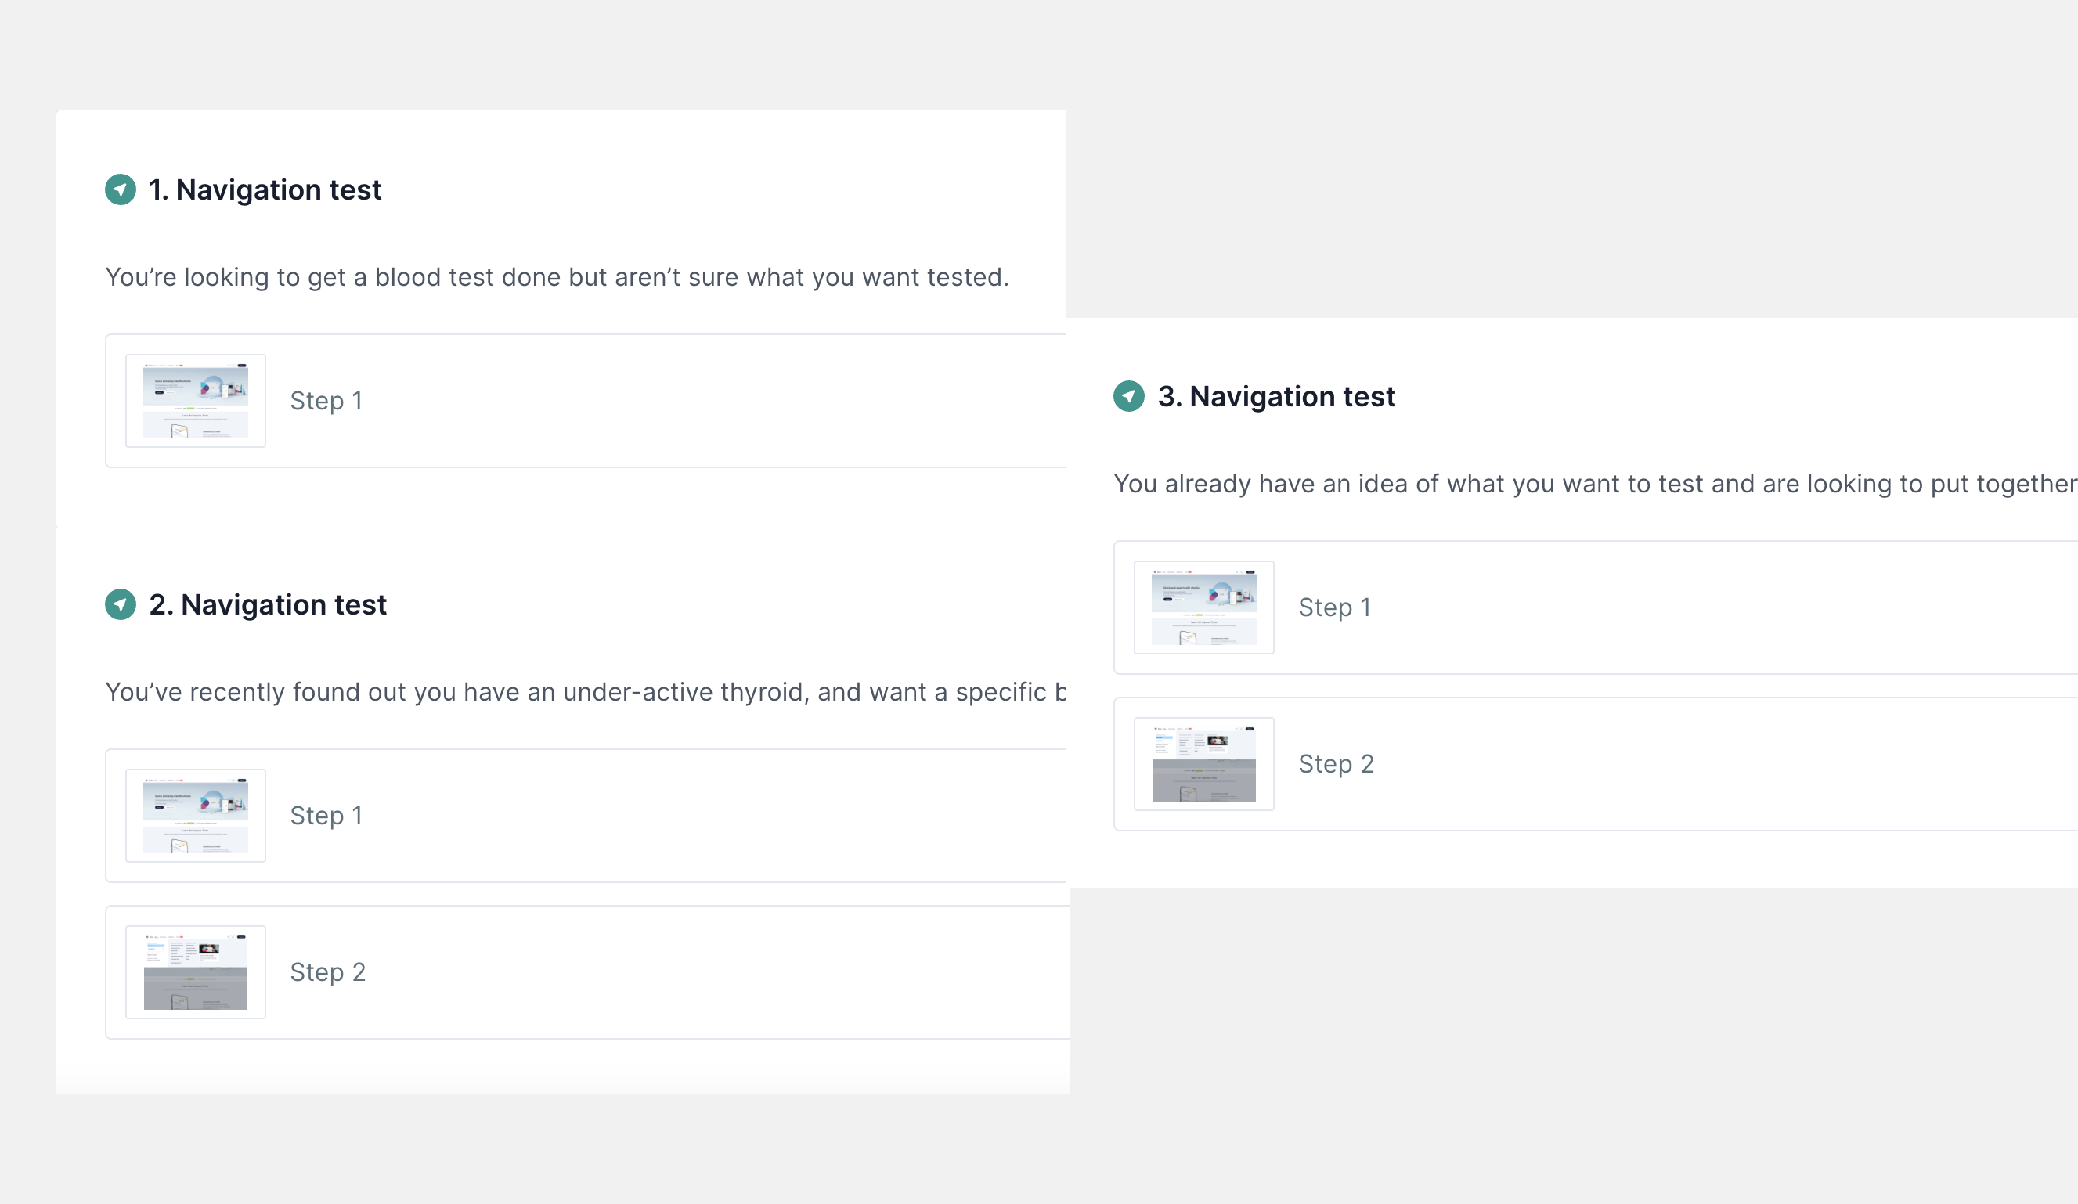Screen dimensions: 2078x1204
Task: Open Step 2 thumbnail in third navigation test
Action: [1204, 765]
